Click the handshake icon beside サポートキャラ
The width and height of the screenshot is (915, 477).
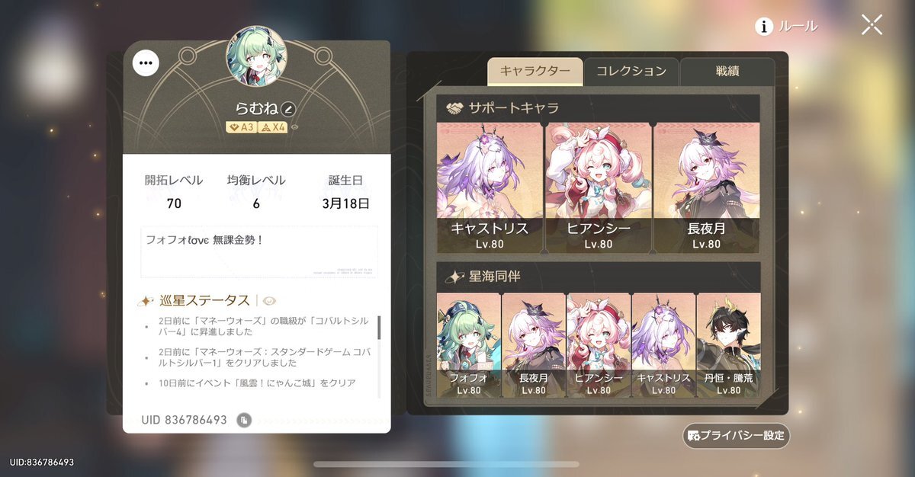click(455, 107)
